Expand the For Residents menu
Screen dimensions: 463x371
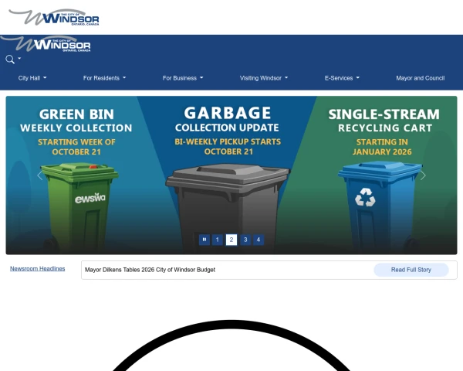[104, 78]
